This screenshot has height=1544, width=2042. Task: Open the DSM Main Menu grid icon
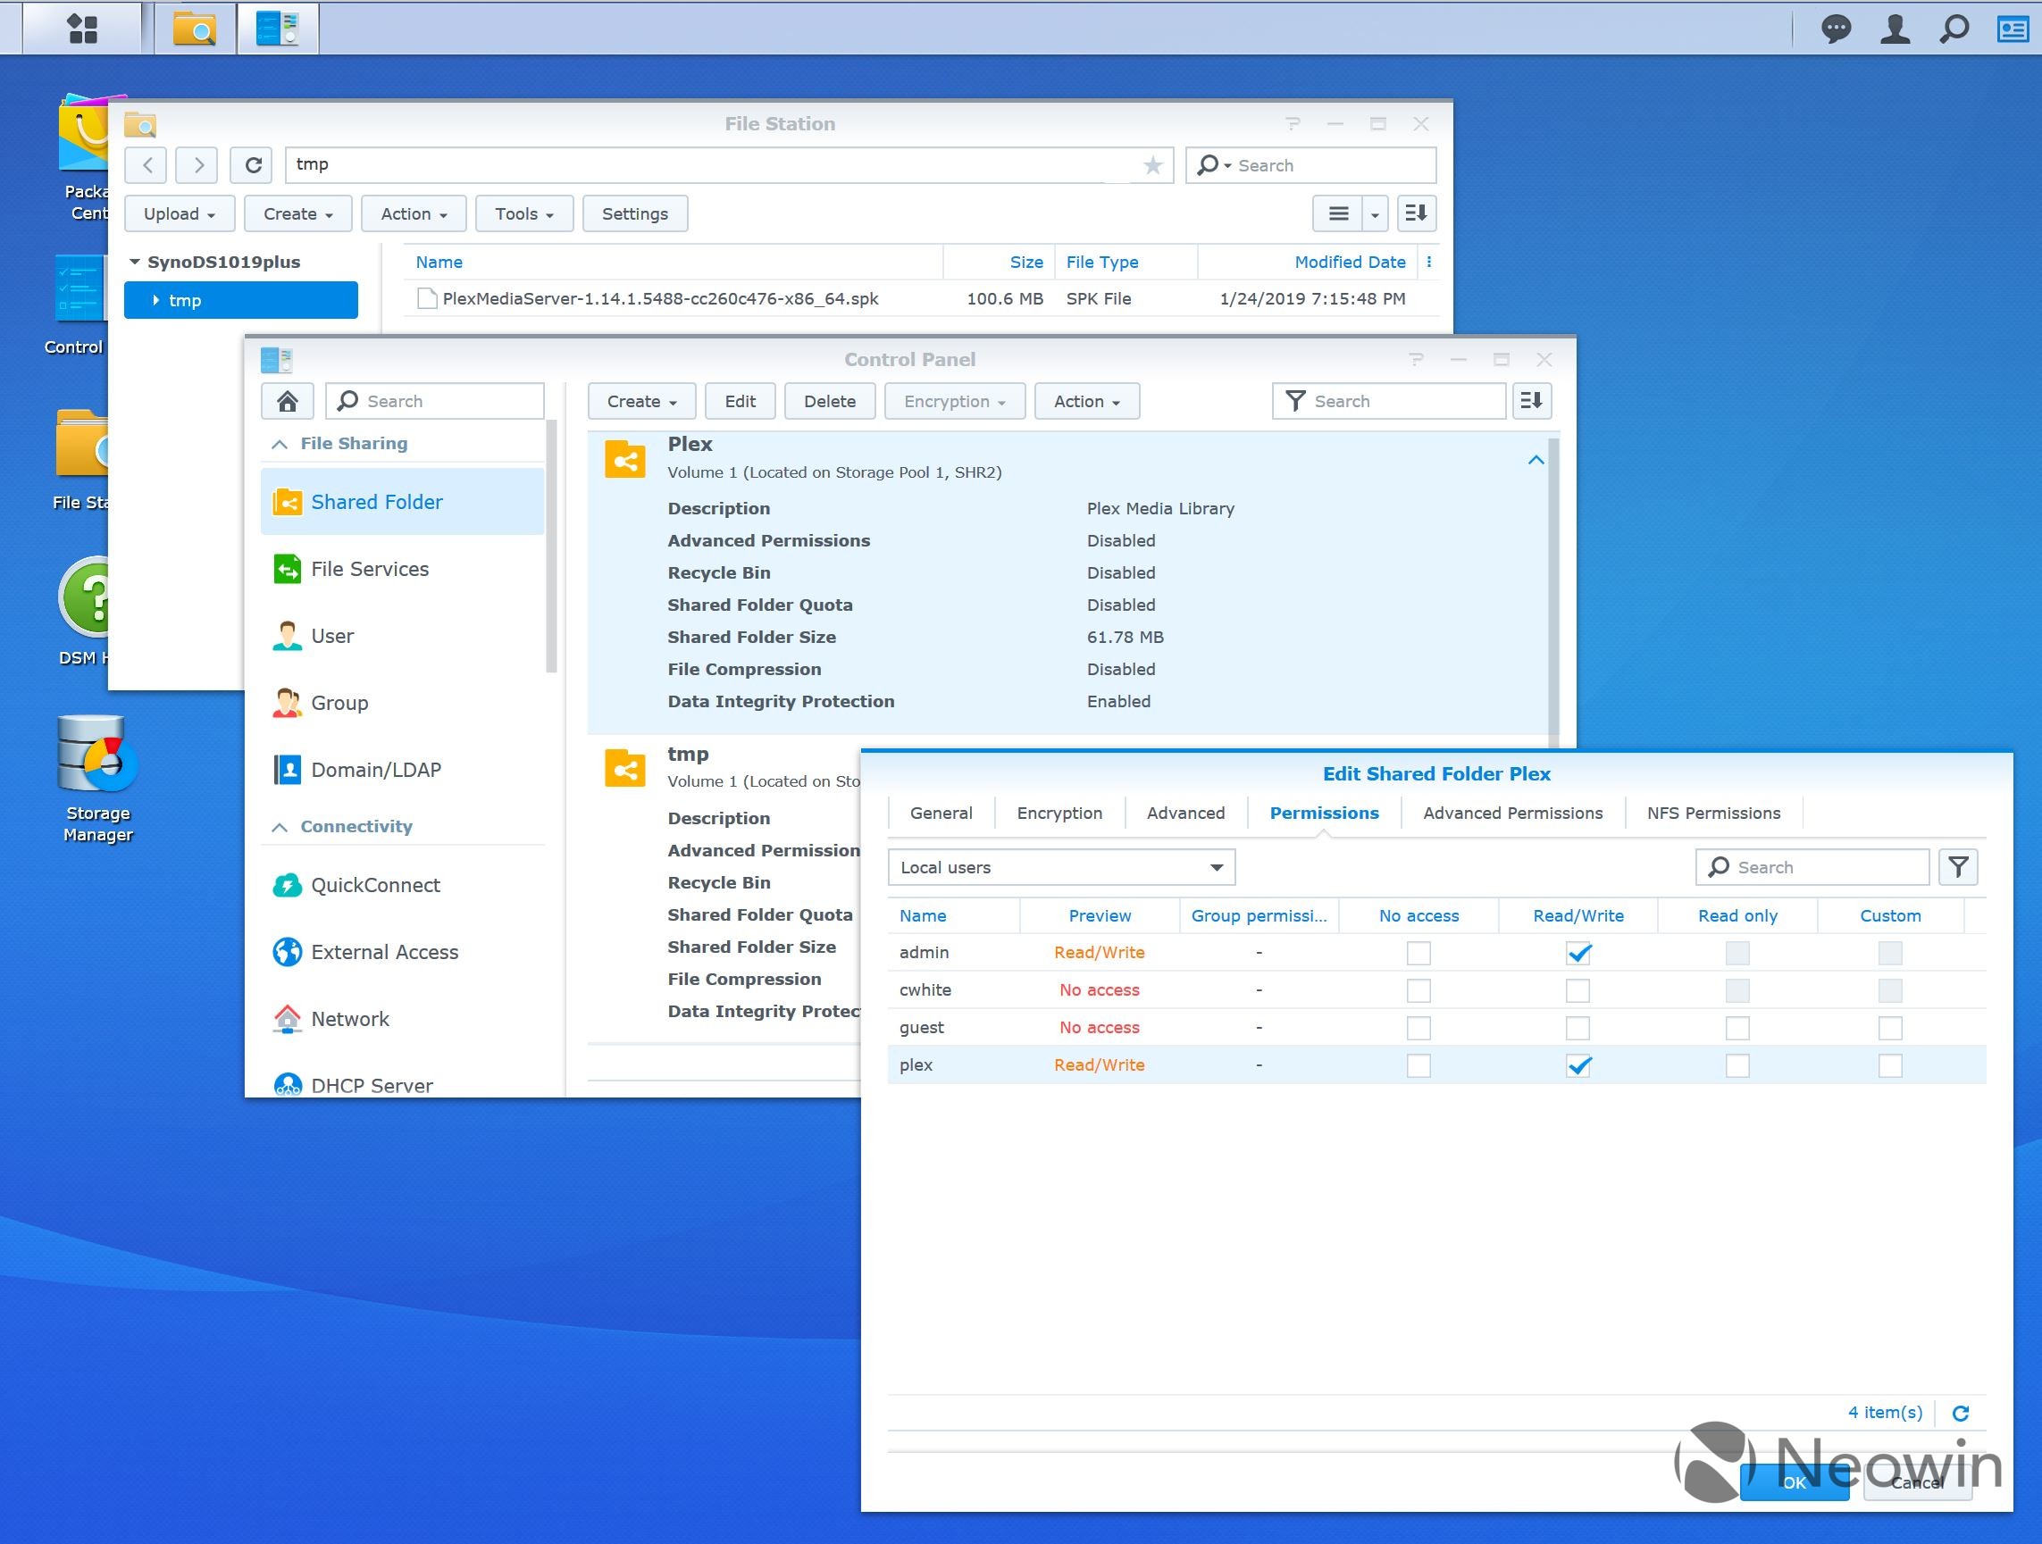pyautogui.click(x=82, y=29)
